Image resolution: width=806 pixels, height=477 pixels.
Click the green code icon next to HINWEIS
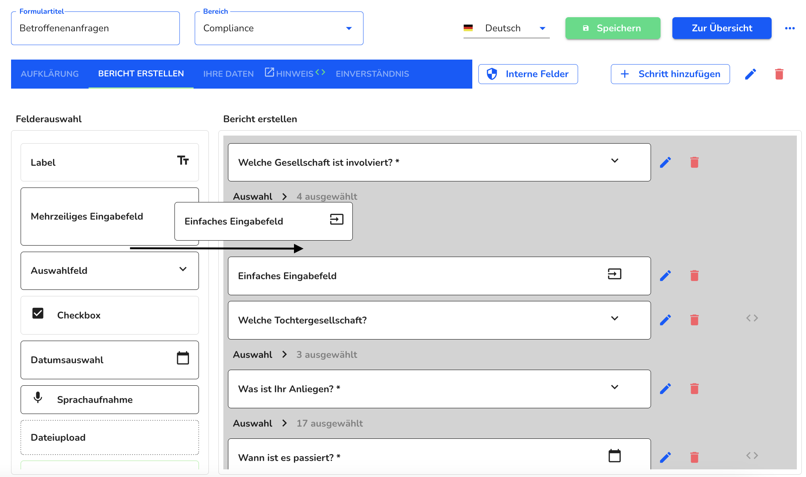320,72
